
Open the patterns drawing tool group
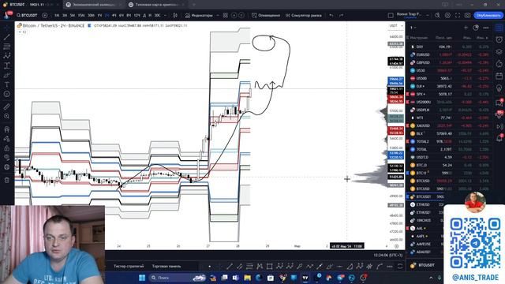(x=7, y=56)
